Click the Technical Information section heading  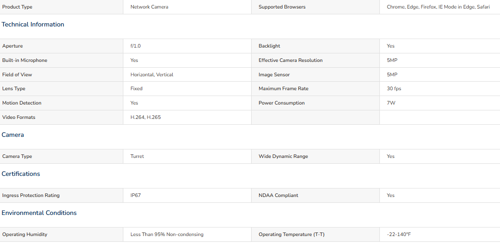pyautogui.click(x=33, y=25)
